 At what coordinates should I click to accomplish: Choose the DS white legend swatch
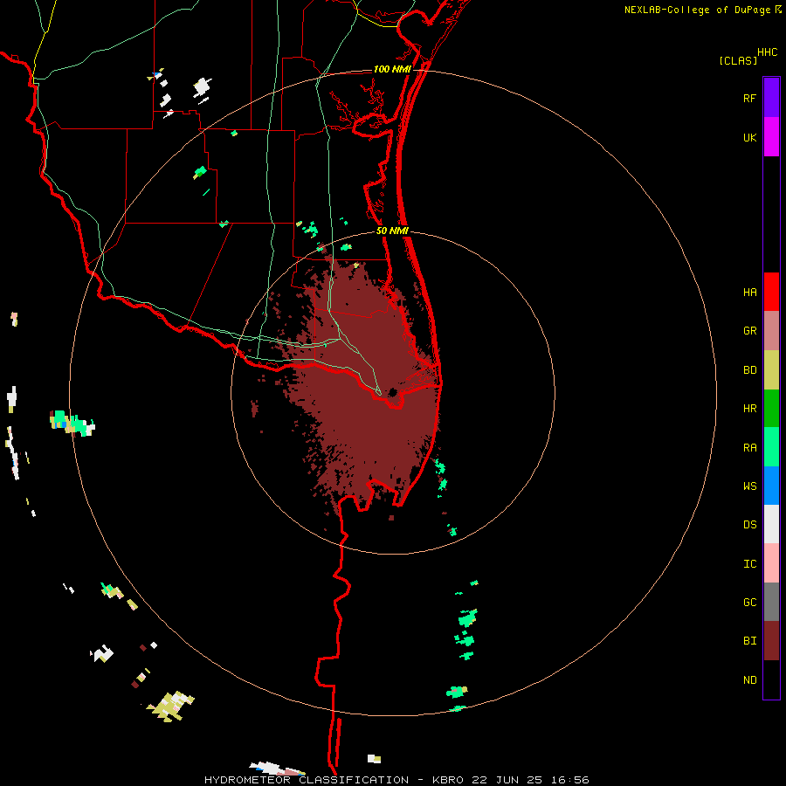[x=771, y=524]
